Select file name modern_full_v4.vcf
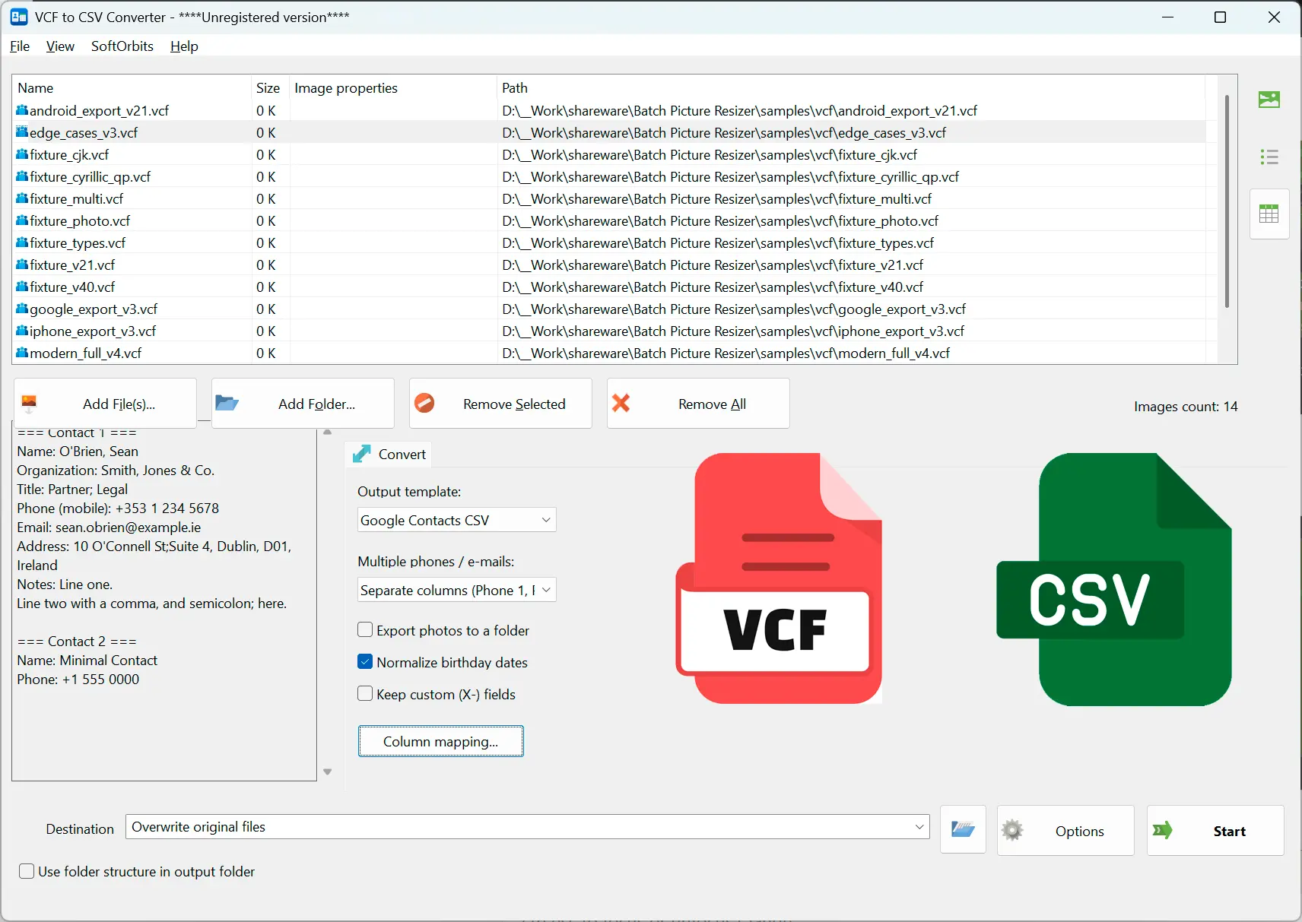The height and width of the screenshot is (922, 1302). [85, 353]
